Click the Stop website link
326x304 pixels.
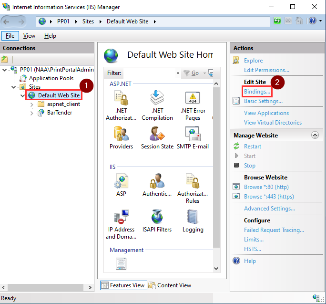[249, 166]
